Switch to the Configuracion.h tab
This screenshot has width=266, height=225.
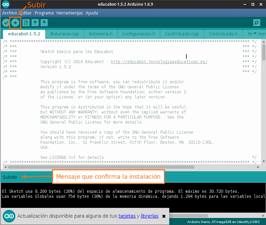pyautogui.click(x=139, y=34)
